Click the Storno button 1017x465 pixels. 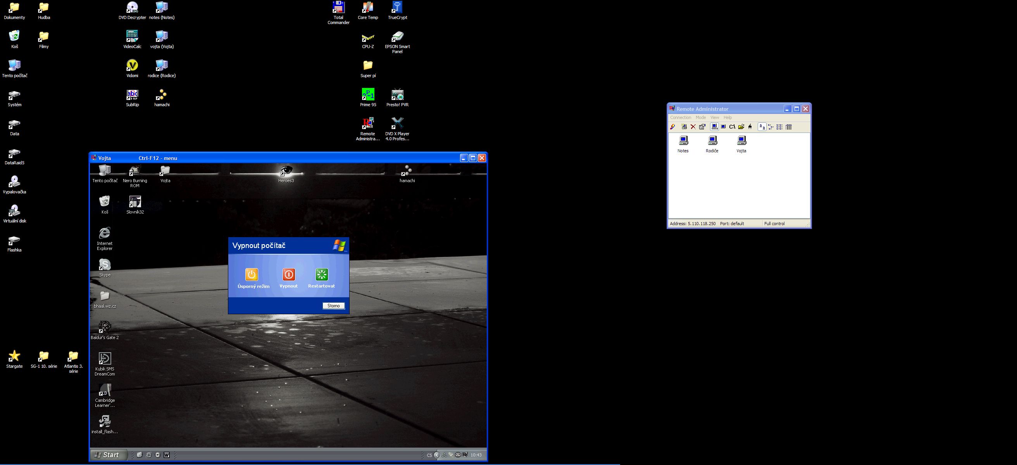[x=333, y=306]
